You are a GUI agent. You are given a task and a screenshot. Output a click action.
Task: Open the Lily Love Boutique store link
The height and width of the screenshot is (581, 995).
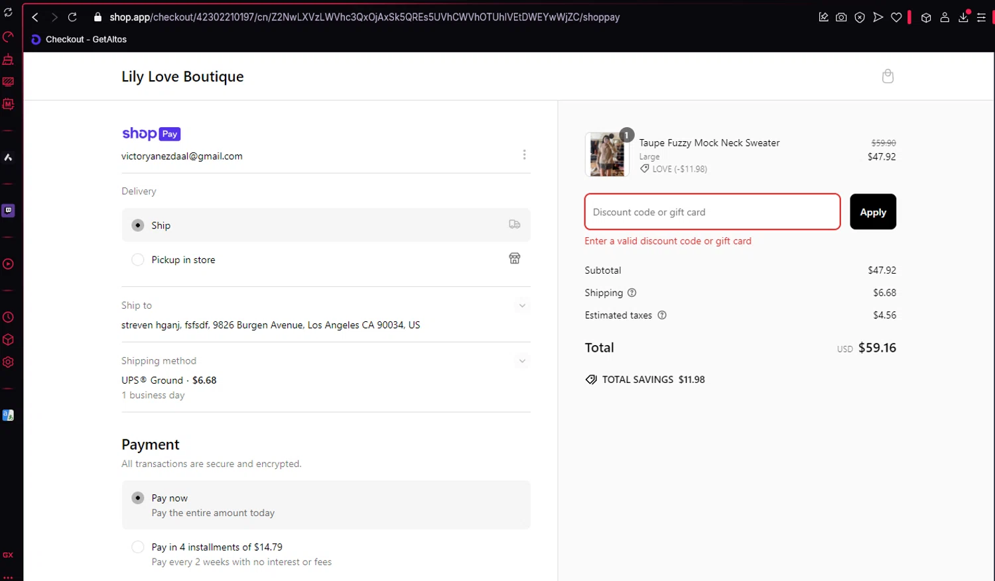pyautogui.click(x=182, y=77)
